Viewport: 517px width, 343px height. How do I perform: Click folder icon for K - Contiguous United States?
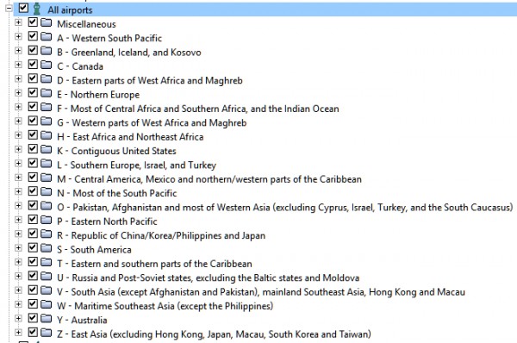coord(47,149)
